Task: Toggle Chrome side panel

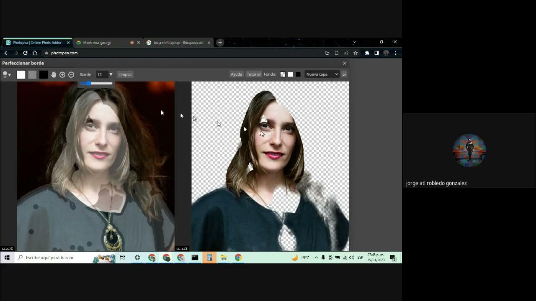Action: pyautogui.click(x=376, y=53)
